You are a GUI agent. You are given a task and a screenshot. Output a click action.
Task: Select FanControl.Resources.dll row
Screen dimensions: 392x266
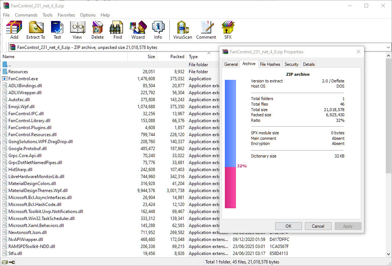coord(110,135)
